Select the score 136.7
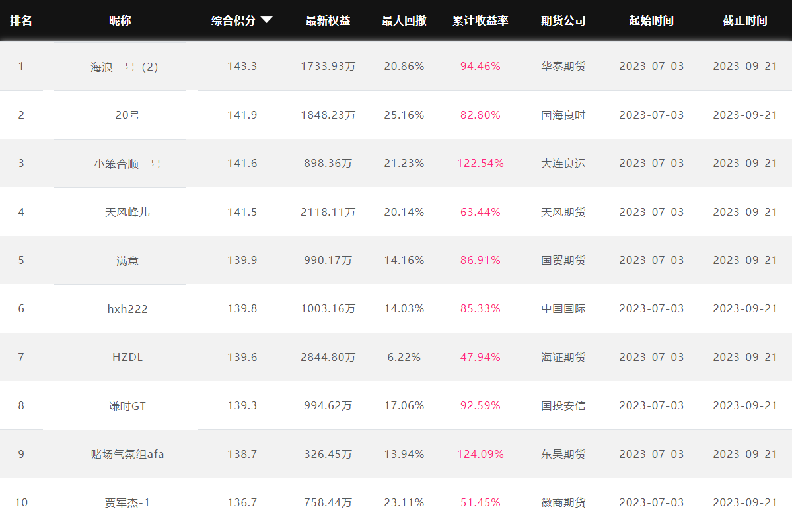 (x=242, y=502)
